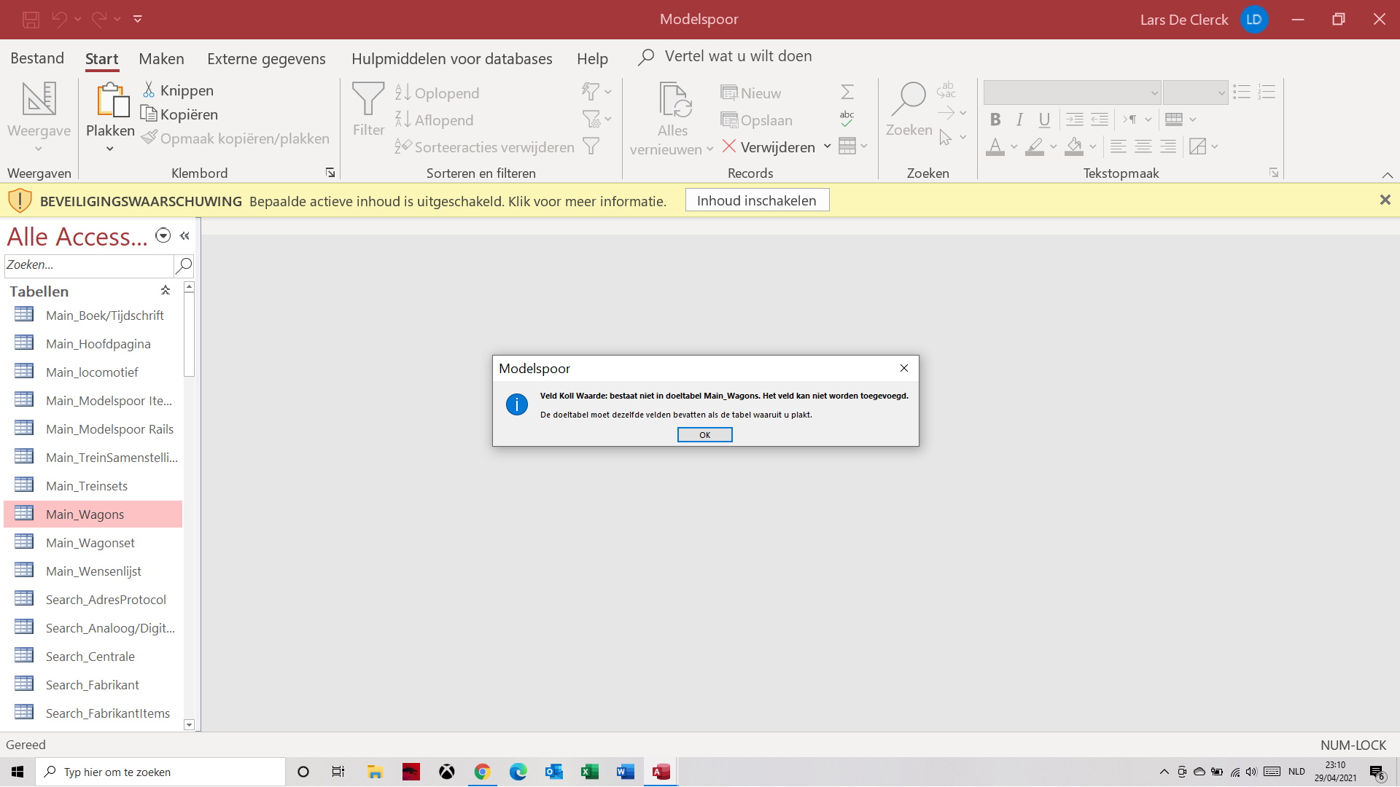
Task: Collapse the Tabellen group
Action: click(x=166, y=291)
